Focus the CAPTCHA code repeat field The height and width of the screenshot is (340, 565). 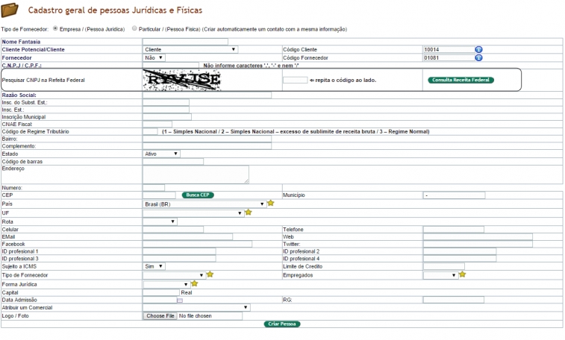pyautogui.click(x=295, y=80)
